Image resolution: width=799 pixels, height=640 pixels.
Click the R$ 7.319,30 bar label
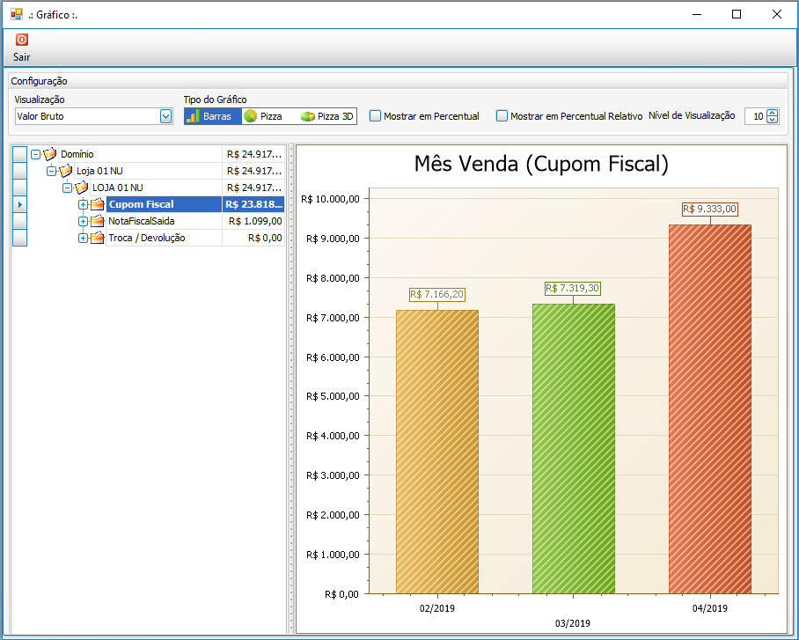click(573, 288)
